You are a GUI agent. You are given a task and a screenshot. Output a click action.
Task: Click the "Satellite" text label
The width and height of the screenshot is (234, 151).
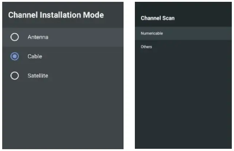pyautogui.click(x=38, y=76)
